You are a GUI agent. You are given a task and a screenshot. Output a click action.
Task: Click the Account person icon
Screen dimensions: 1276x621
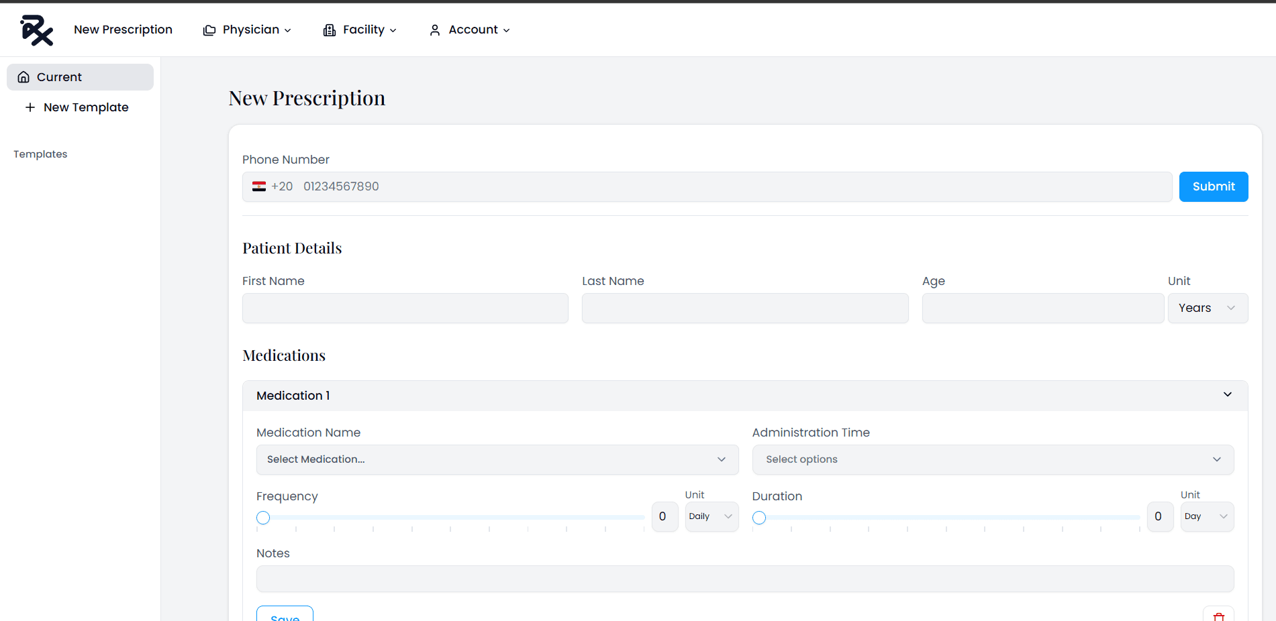(x=435, y=30)
